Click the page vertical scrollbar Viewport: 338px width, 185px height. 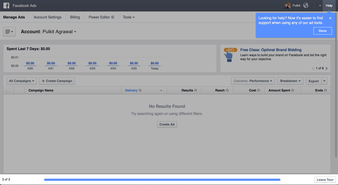tap(336, 84)
